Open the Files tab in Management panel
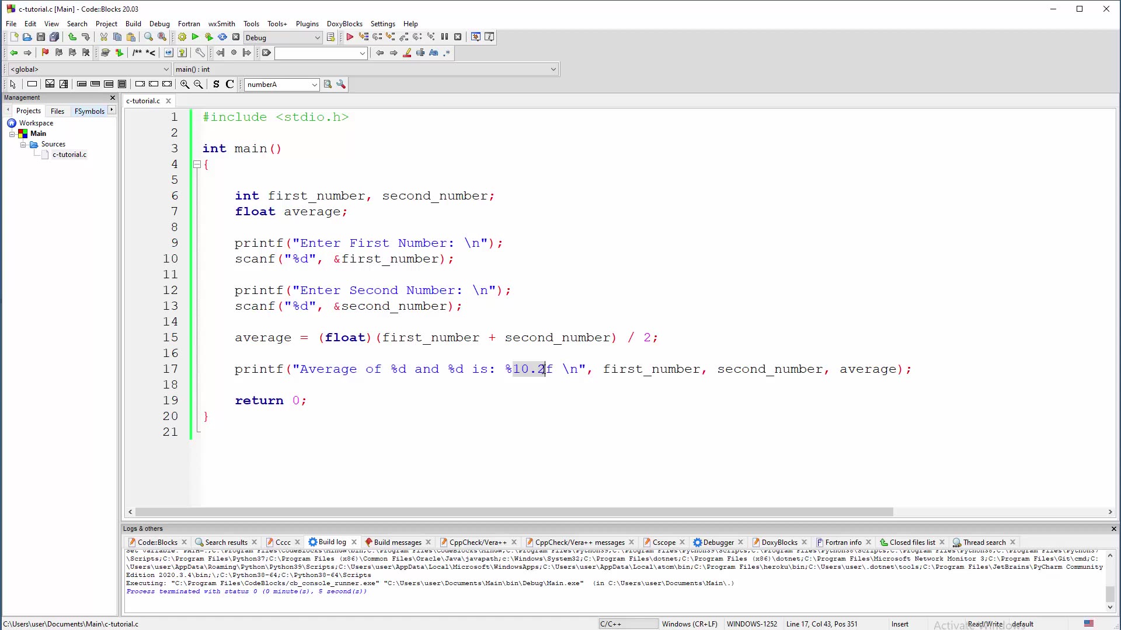 pos(57,111)
